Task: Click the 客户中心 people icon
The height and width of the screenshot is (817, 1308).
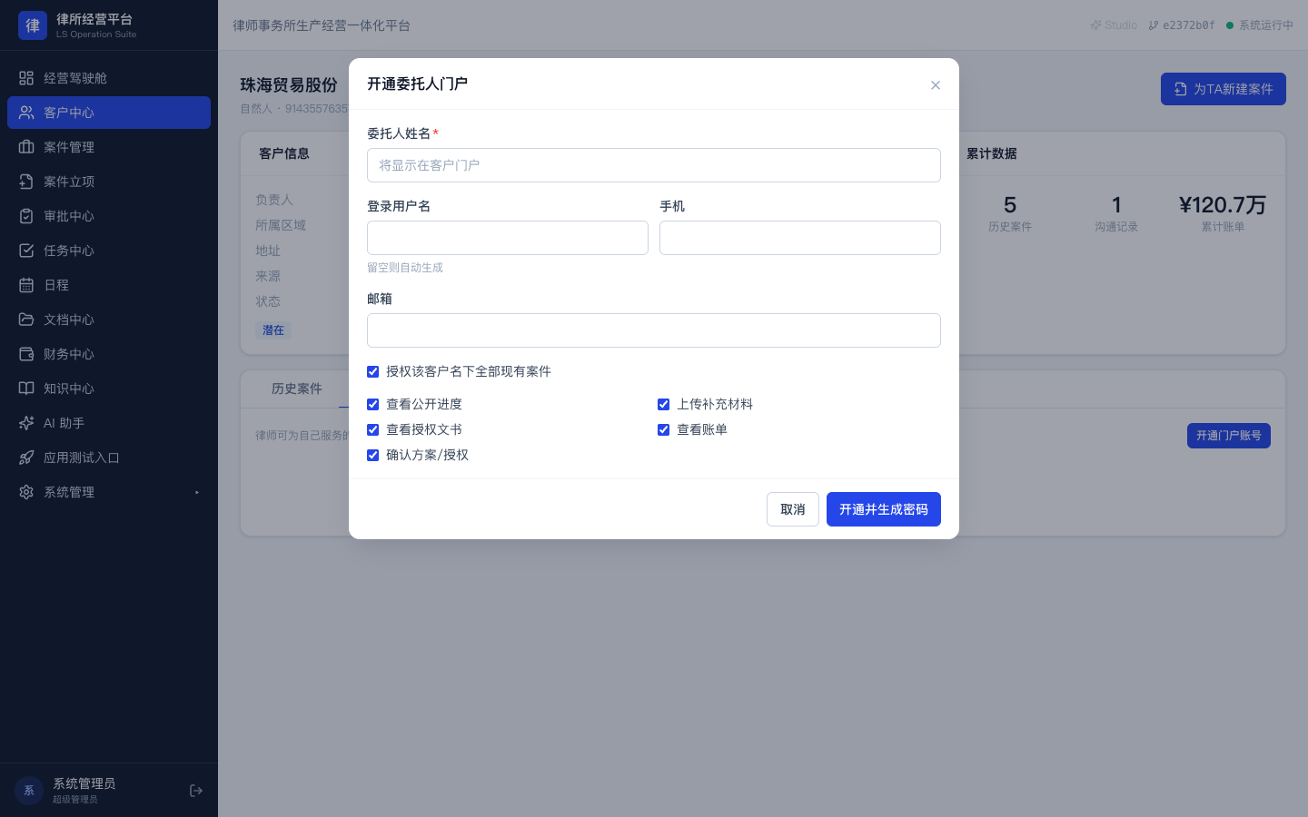Action: coord(26,113)
